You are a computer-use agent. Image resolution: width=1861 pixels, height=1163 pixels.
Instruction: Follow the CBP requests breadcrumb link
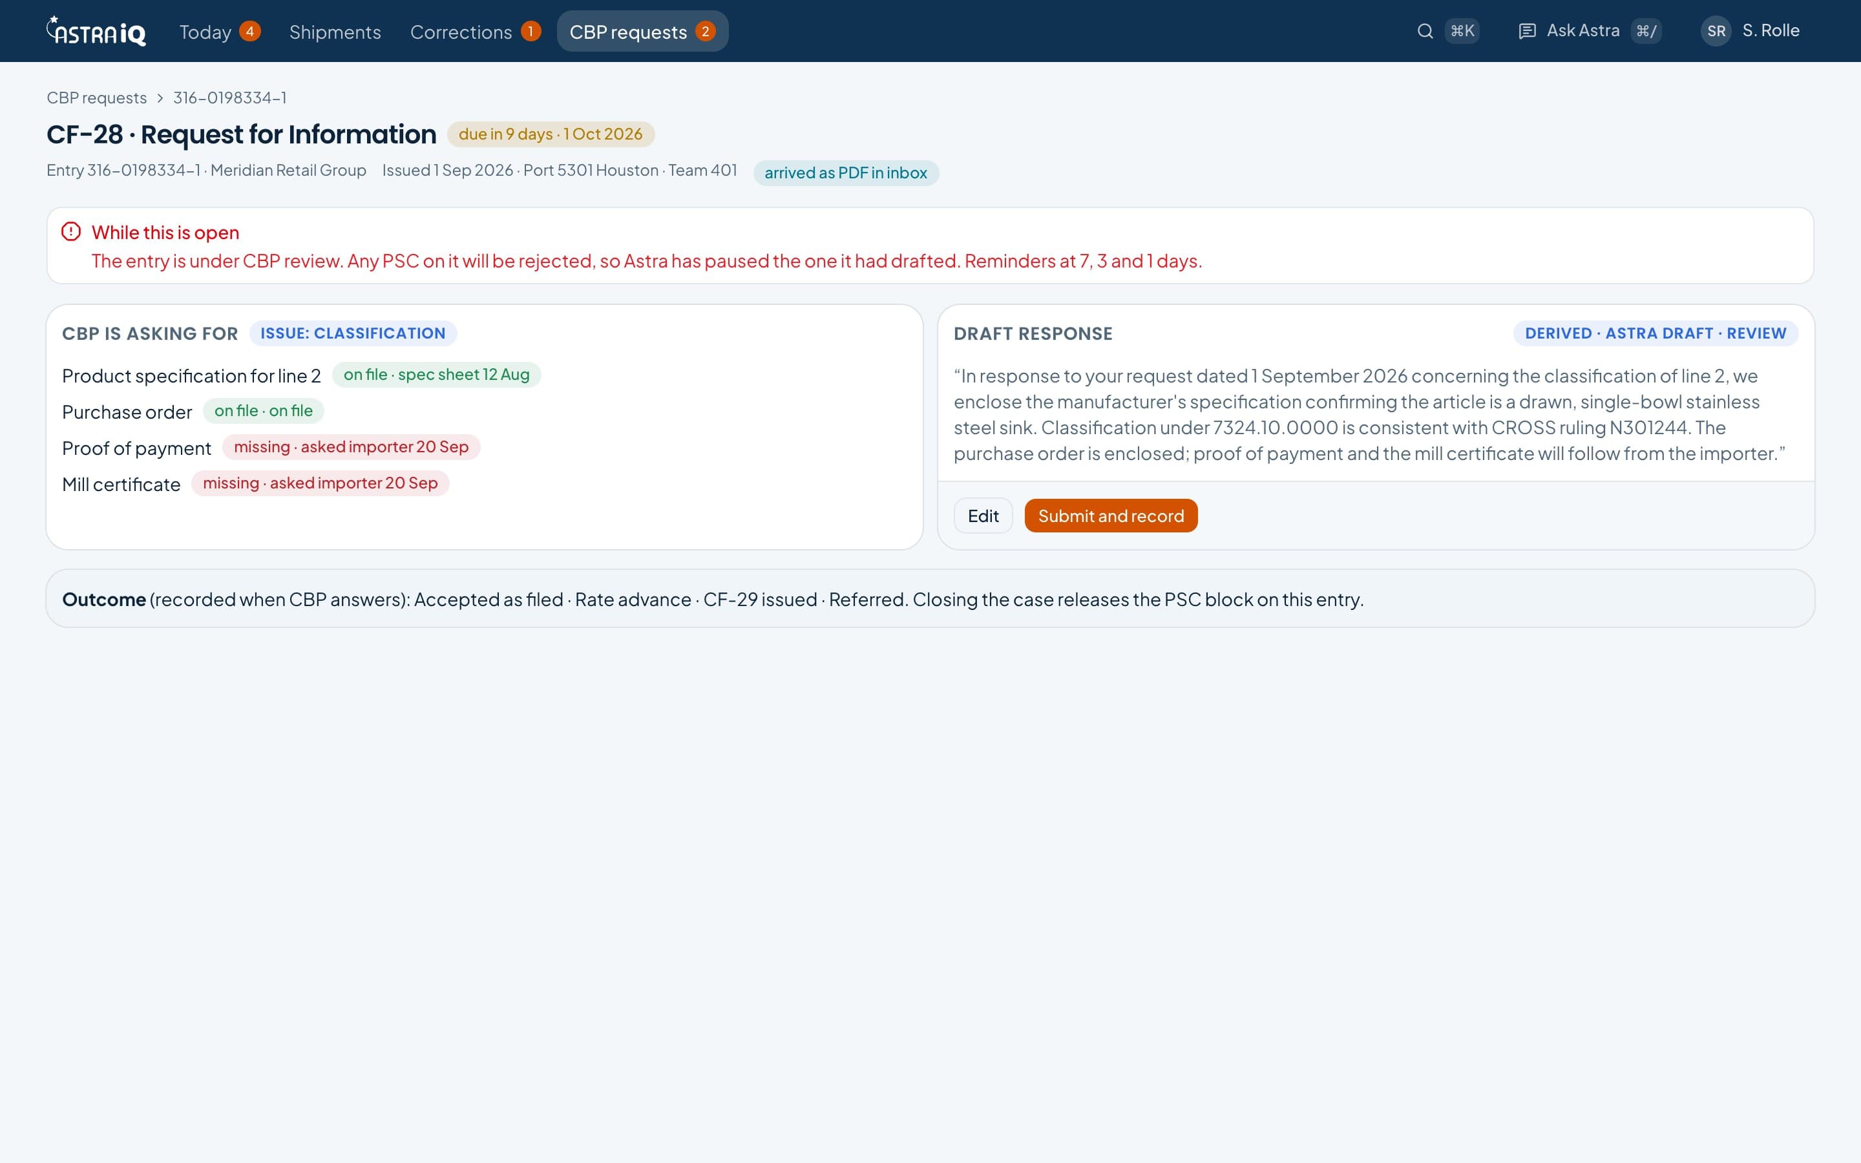96,98
